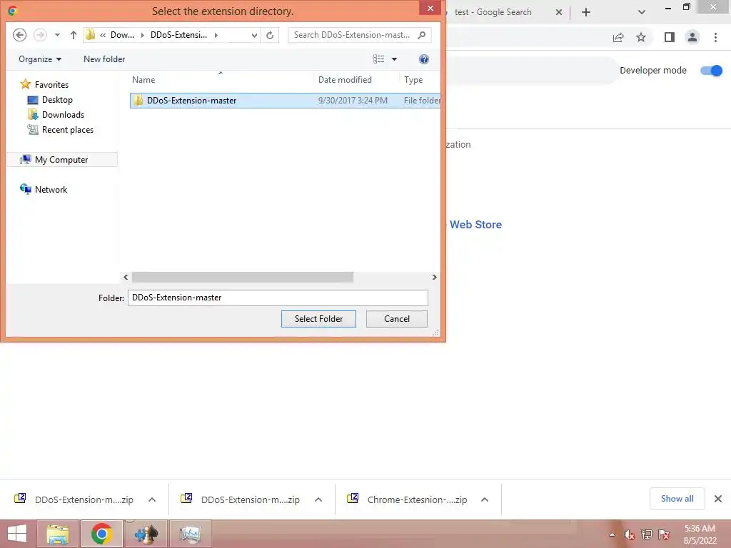Open the recent locations dropdown arrow

[57, 35]
